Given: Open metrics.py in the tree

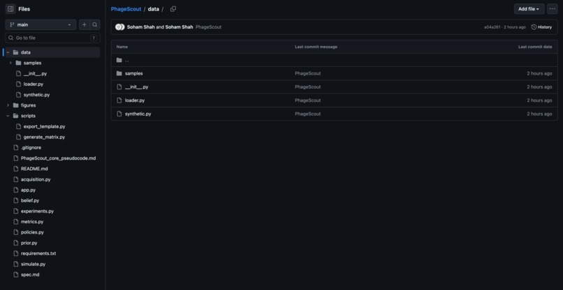Looking at the screenshot, I should pyautogui.click(x=32, y=222).
